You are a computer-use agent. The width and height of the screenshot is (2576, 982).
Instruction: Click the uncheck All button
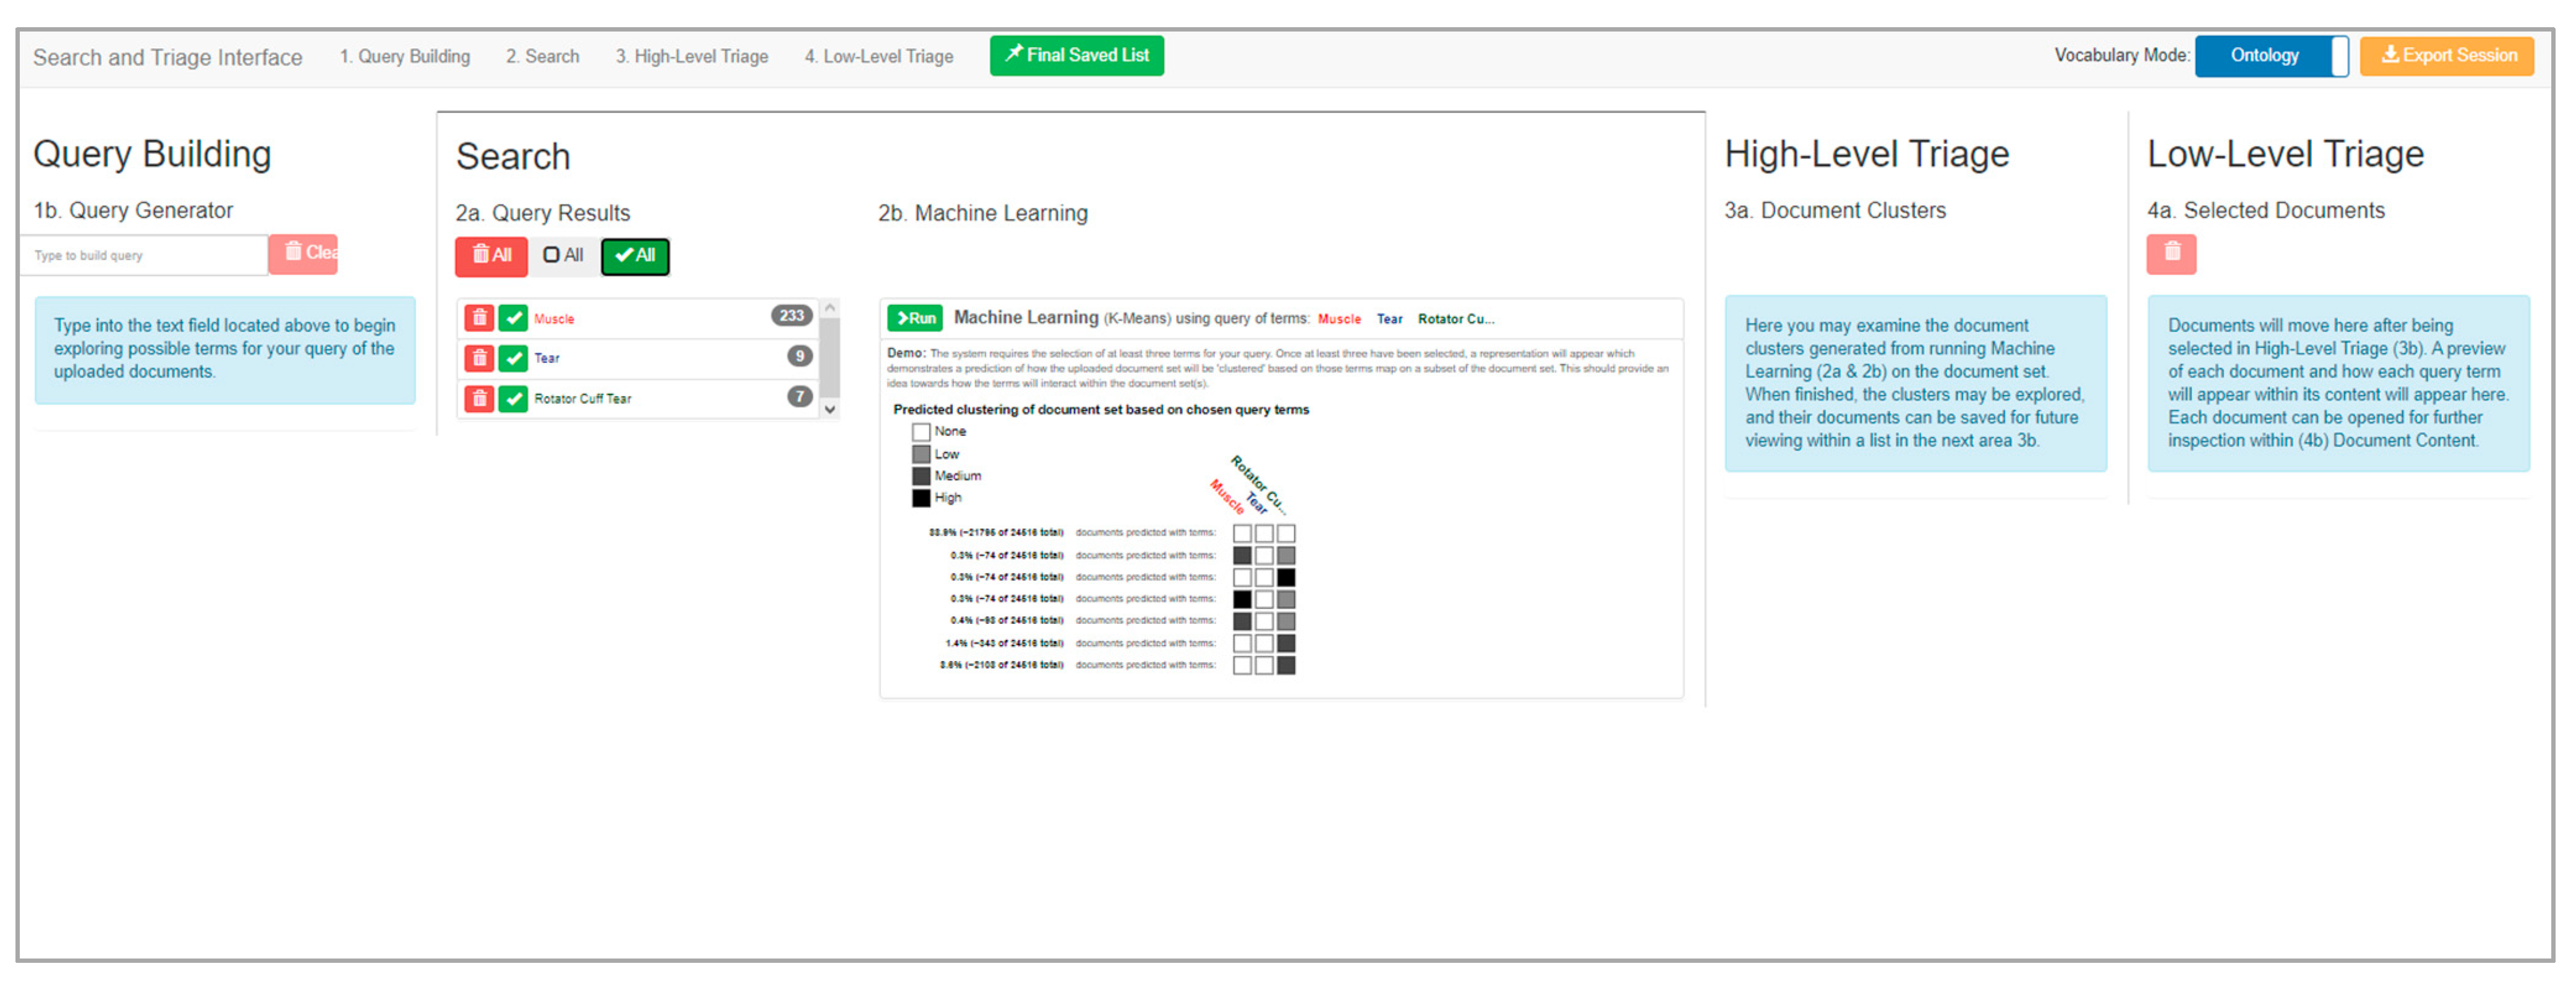click(x=563, y=256)
